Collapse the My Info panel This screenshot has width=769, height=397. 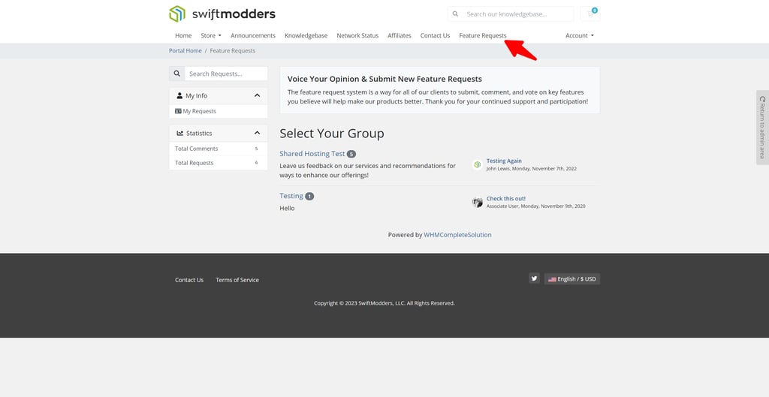257,95
